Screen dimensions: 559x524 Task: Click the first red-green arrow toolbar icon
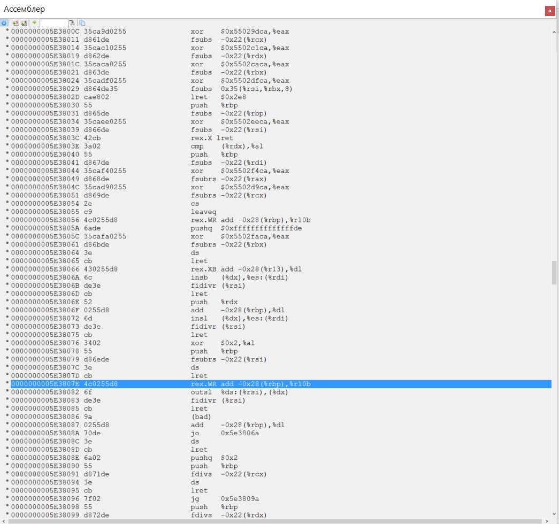pos(15,23)
